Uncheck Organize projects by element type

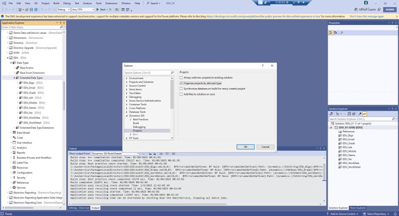(x=181, y=83)
